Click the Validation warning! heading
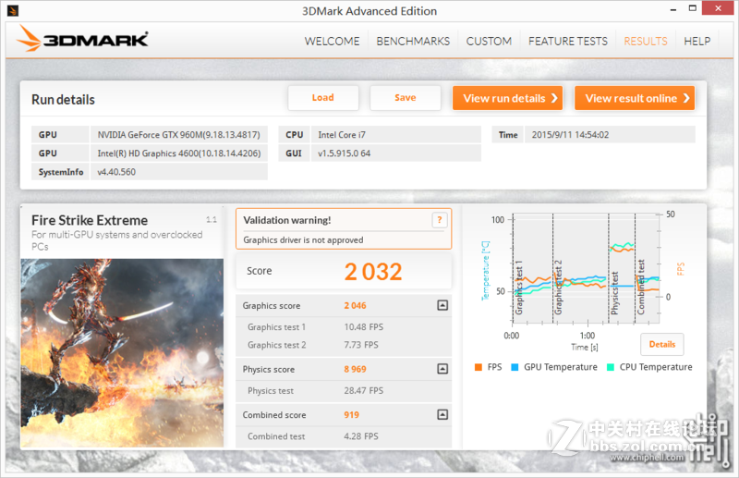Screen dimensions: 739x478 coord(287,220)
